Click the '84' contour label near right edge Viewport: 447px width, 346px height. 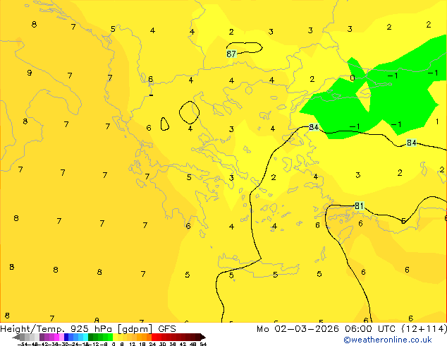tap(411, 143)
